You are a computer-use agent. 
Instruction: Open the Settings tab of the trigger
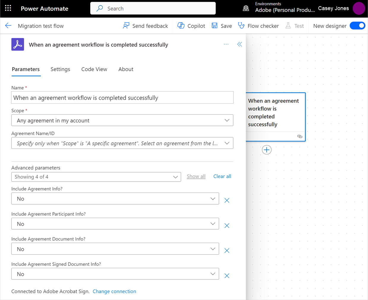pyautogui.click(x=60, y=69)
